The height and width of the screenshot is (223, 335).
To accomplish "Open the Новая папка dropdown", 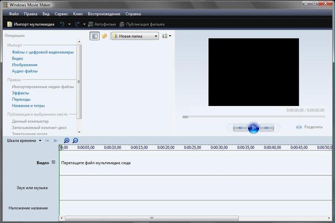I will click(x=135, y=36).
